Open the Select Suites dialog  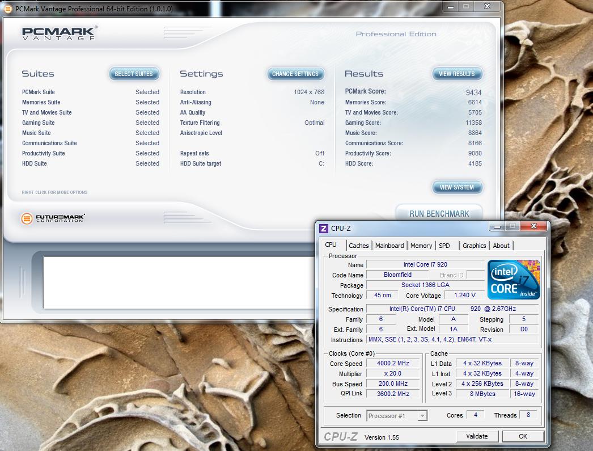[x=134, y=74]
